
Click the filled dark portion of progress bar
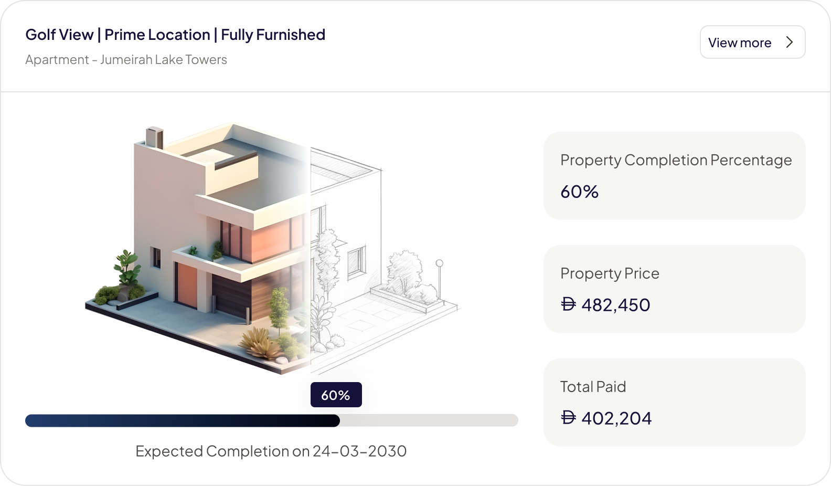pyautogui.click(x=183, y=420)
